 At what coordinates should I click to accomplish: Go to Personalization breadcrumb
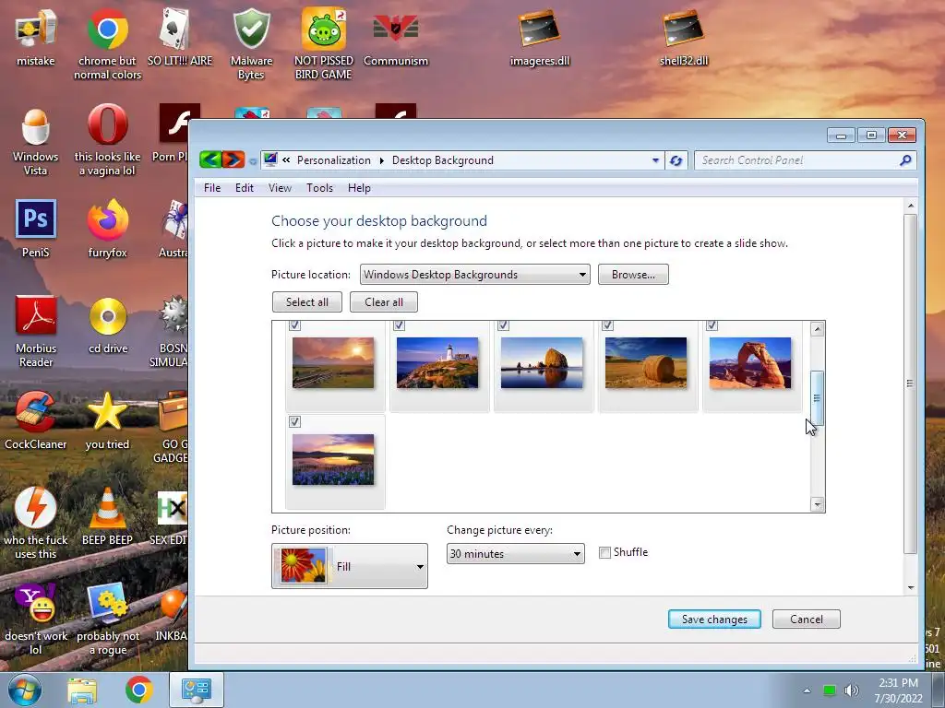click(334, 160)
